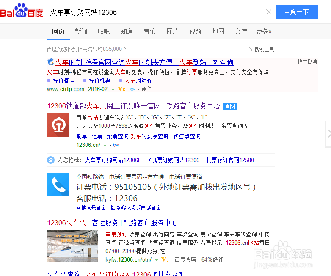Open the 视频 tab
The image size is (331, 276).
[x=195, y=31]
